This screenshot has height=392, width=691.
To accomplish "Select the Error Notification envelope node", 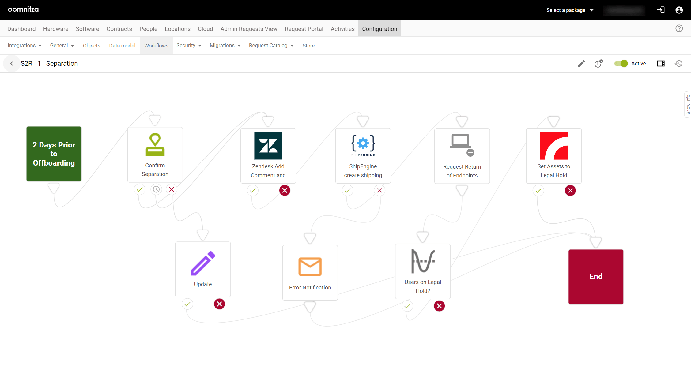I will (310, 273).
